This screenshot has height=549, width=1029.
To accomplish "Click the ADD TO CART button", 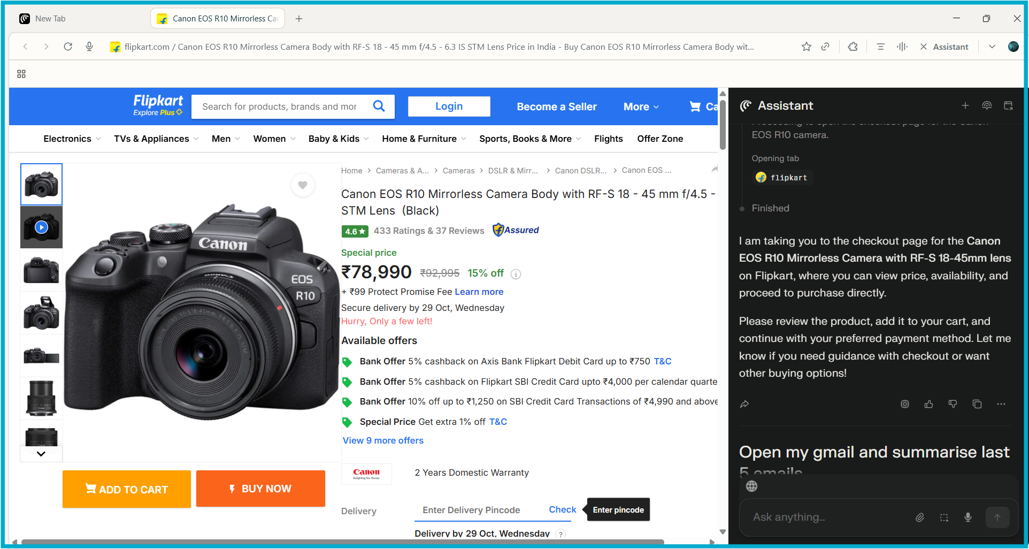I will click(x=127, y=489).
